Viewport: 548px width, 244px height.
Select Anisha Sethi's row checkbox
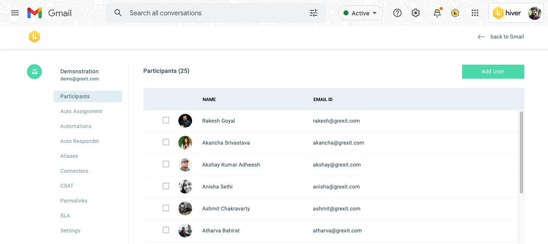point(166,186)
